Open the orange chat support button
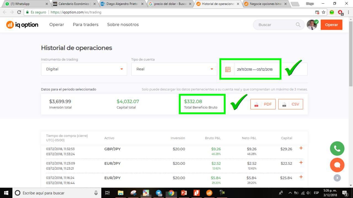 pos(337,165)
